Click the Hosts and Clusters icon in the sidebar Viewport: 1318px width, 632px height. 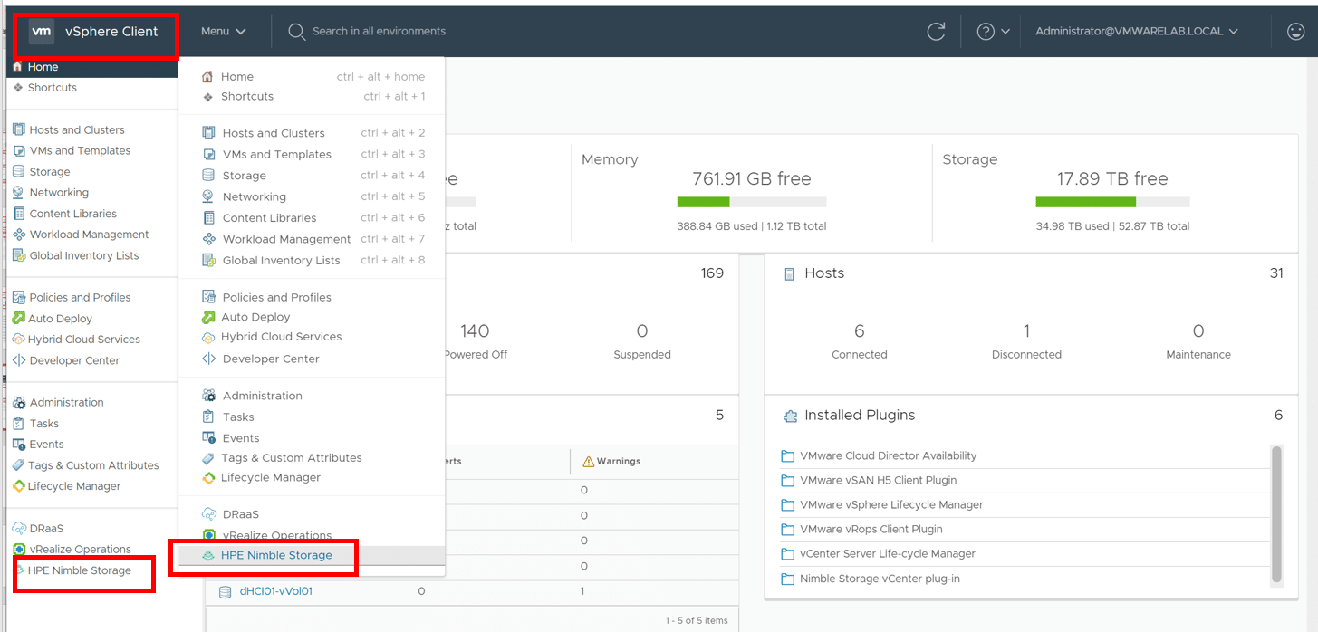[x=19, y=129]
